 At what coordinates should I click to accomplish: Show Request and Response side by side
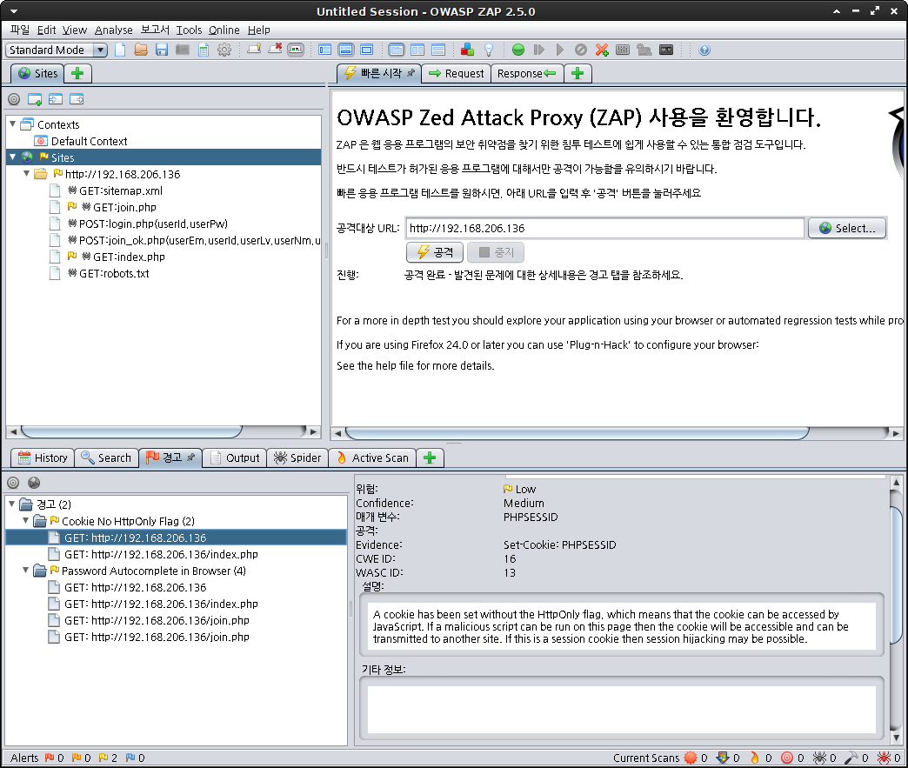[x=417, y=50]
